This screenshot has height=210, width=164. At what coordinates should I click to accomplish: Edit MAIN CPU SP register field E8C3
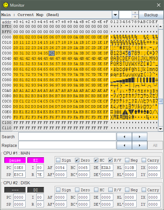pos(19,175)
